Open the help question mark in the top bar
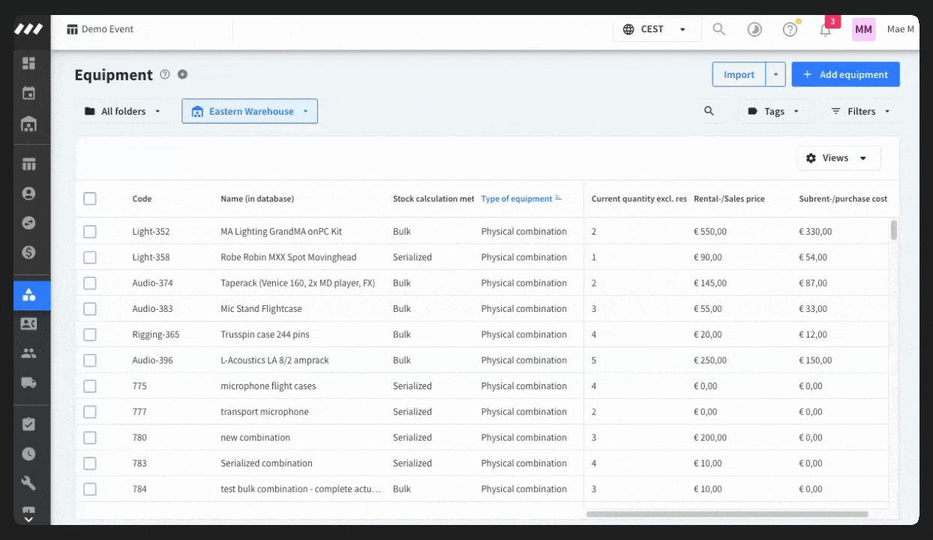Image resolution: width=933 pixels, height=540 pixels. [x=790, y=29]
